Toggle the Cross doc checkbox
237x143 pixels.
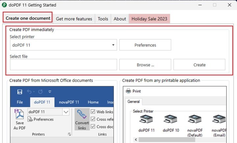93,126
